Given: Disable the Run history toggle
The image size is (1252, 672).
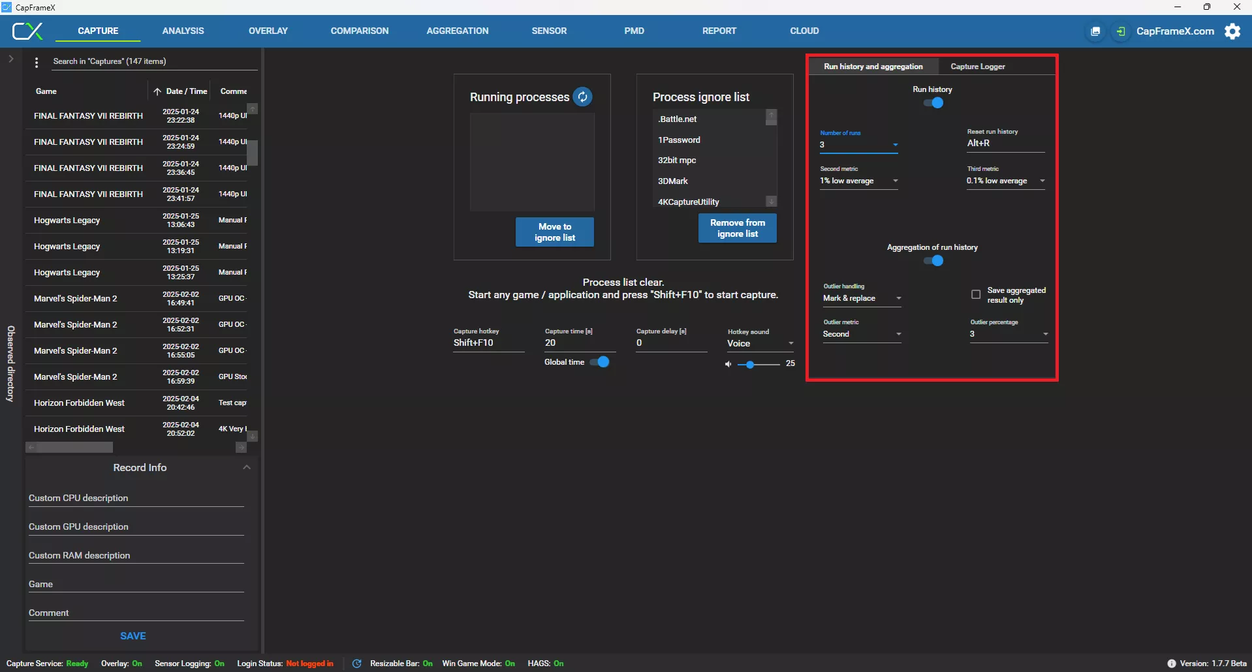Looking at the screenshot, I should 933,103.
